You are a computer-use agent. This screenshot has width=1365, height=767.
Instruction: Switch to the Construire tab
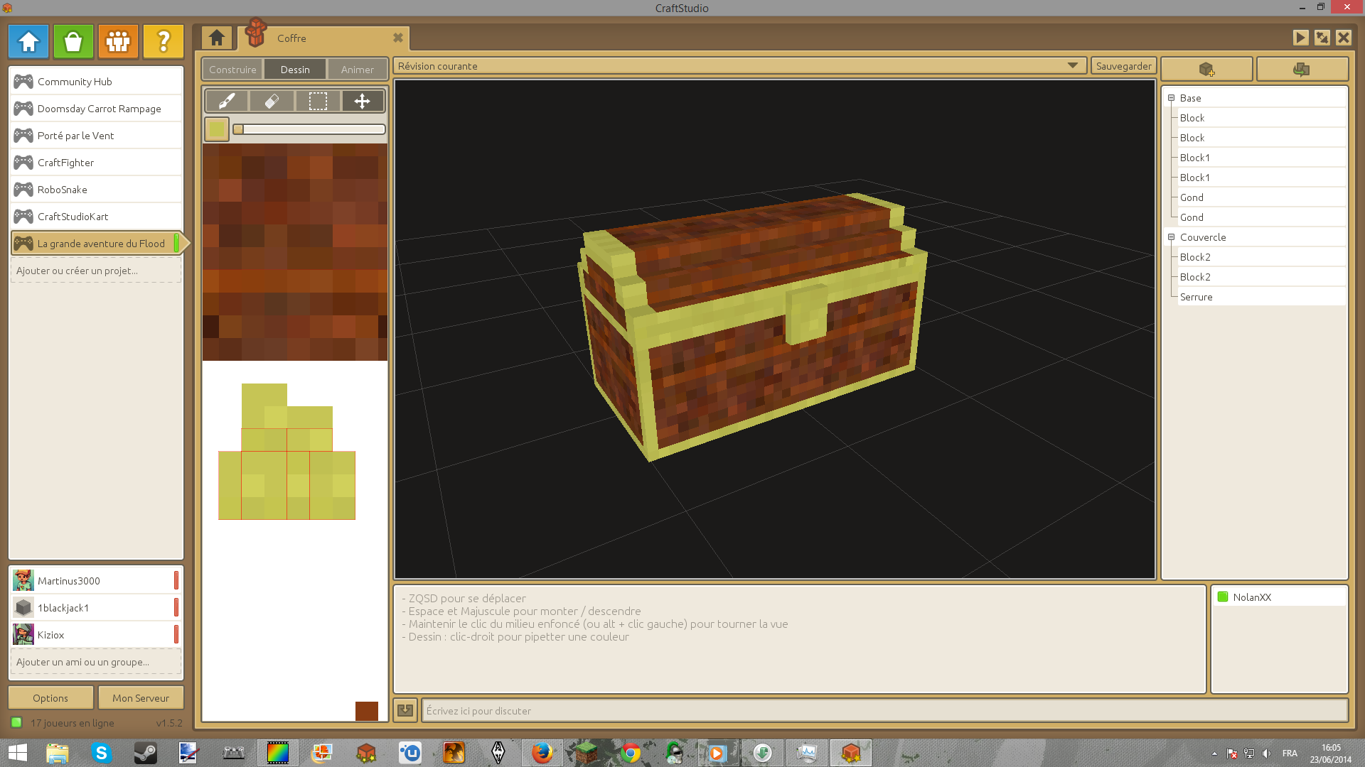click(x=232, y=70)
